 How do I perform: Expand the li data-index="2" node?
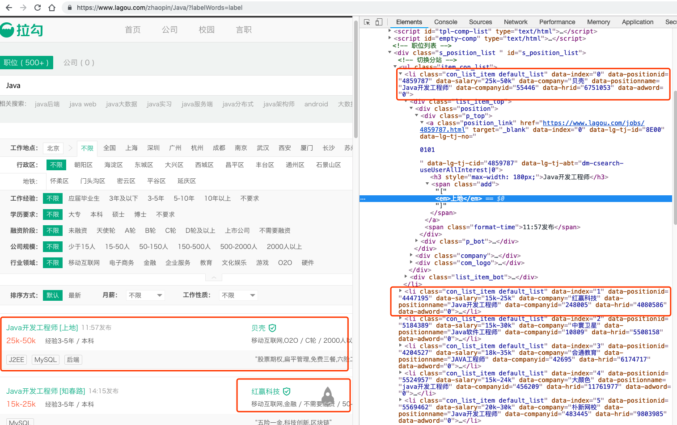click(x=400, y=318)
